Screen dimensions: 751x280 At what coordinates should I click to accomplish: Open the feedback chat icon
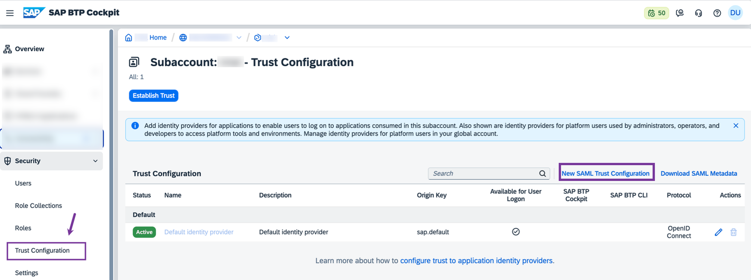(x=680, y=13)
